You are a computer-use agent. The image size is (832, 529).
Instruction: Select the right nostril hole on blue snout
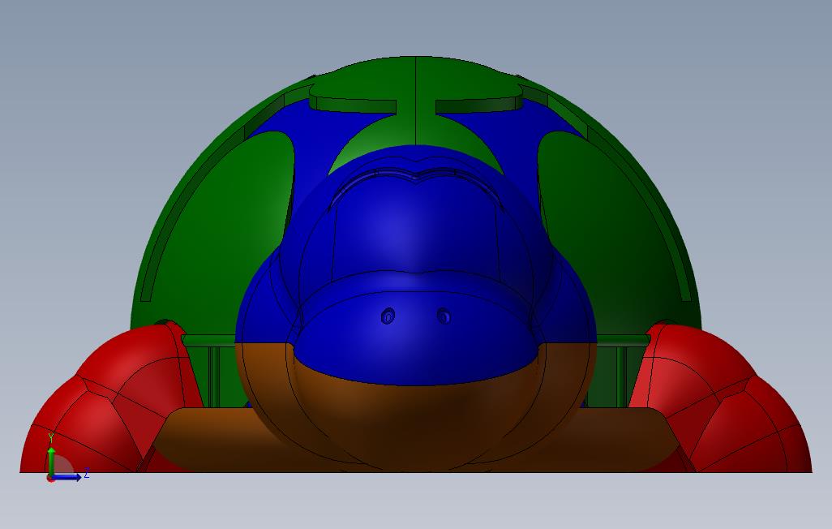(444, 316)
